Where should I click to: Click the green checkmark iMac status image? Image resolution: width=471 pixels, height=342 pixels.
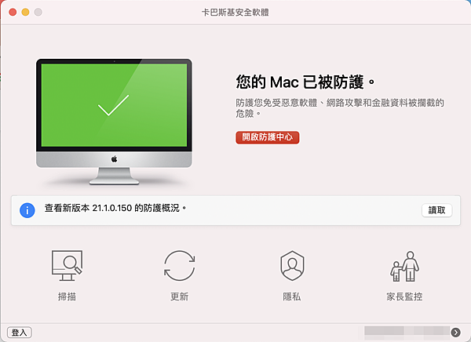coord(114,122)
